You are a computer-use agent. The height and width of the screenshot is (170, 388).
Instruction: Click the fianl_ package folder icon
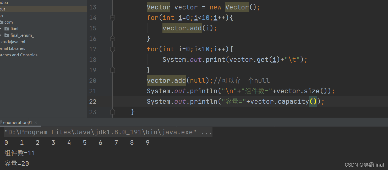click(x=7, y=29)
